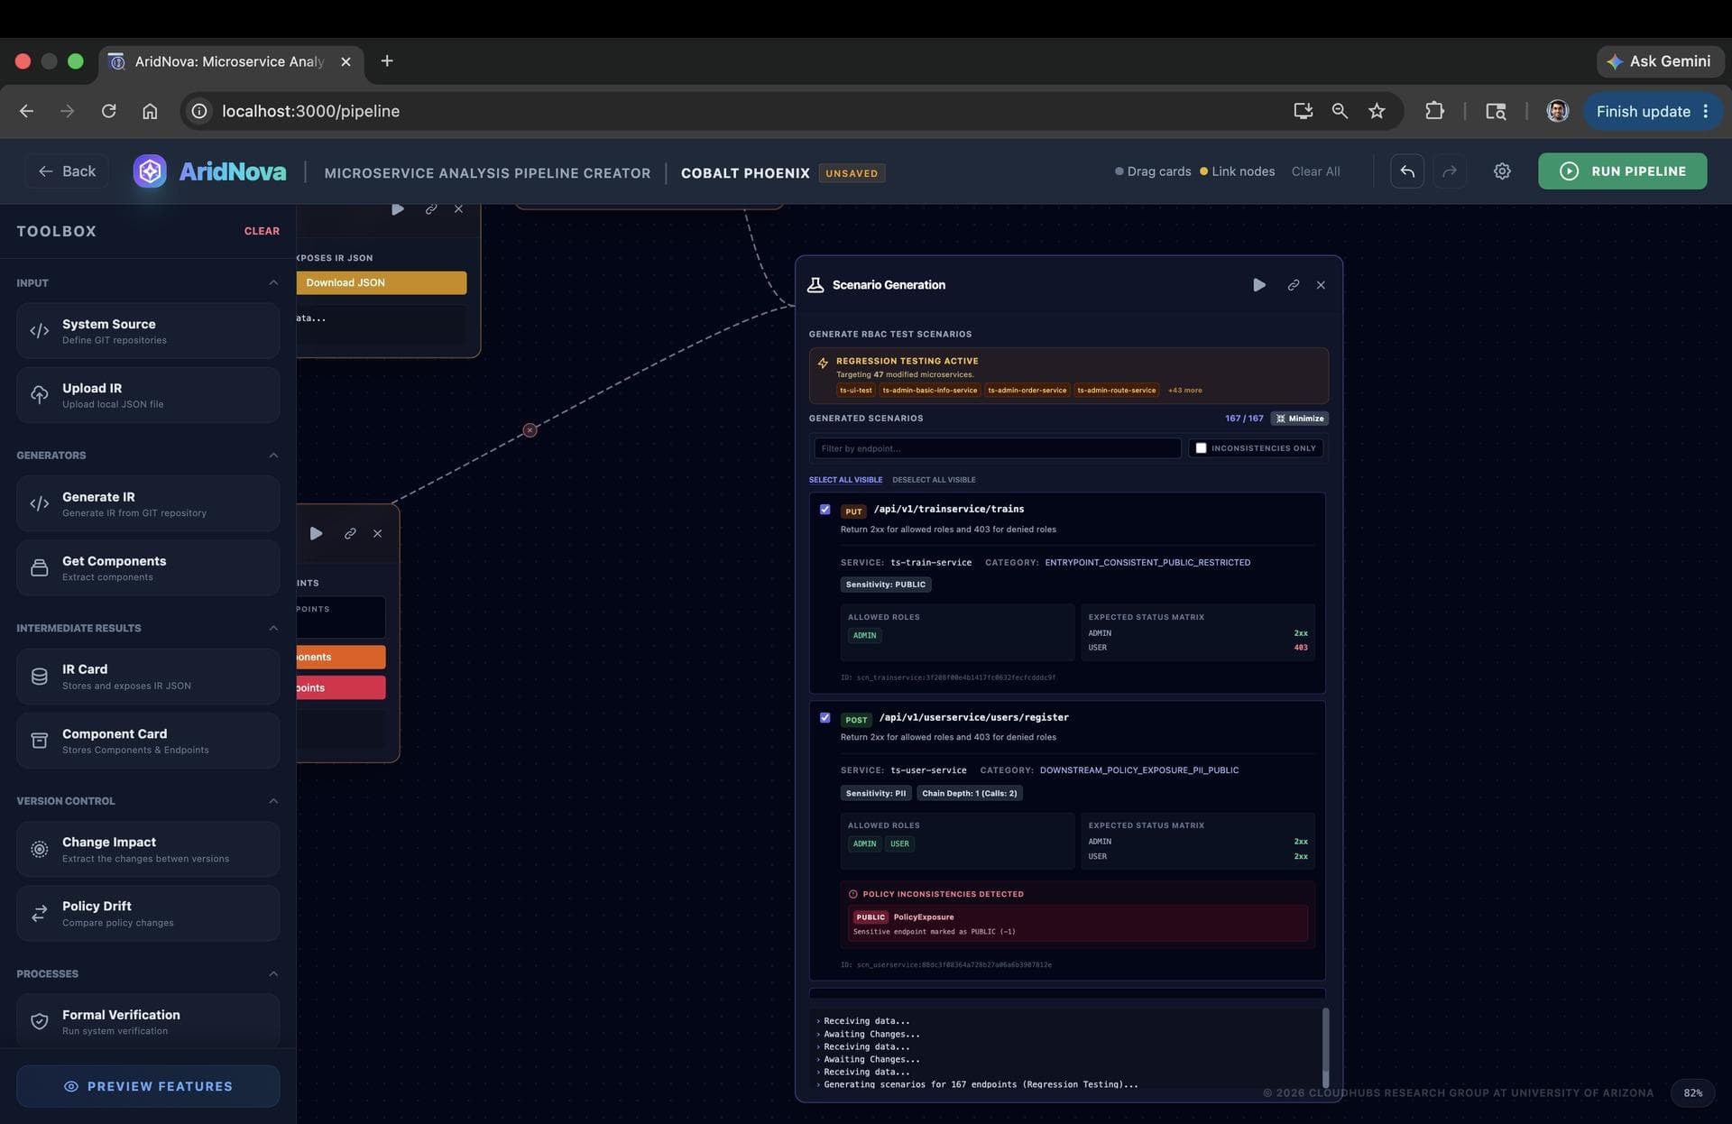Click the UNSAVED status badge
Viewport: 1732px width, 1124px height.
click(852, 173)
